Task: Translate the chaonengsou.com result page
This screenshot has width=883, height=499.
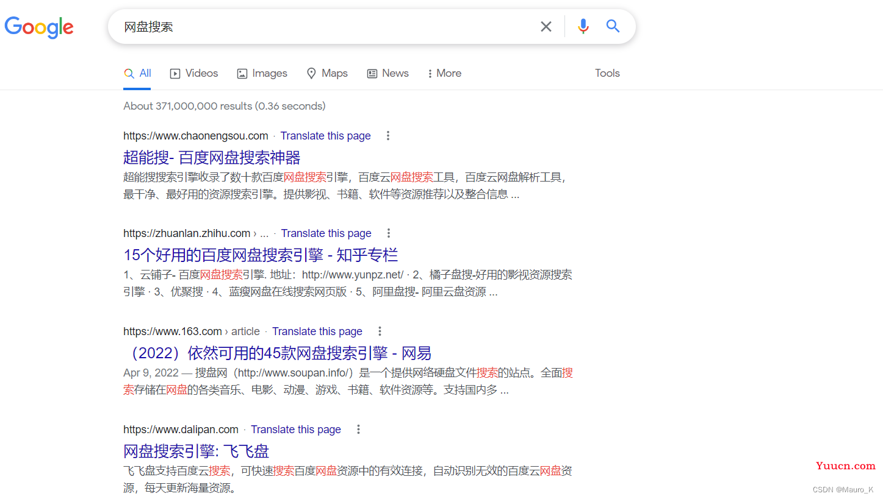Action: [x=326, y=136]
